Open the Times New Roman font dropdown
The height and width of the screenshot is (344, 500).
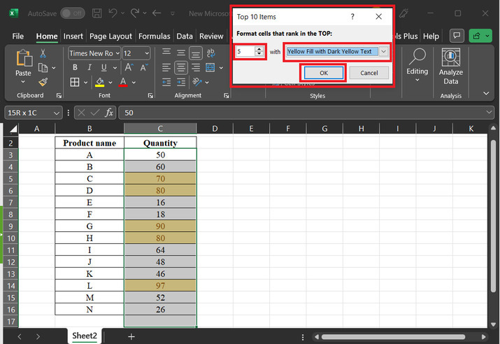[117, 53]
